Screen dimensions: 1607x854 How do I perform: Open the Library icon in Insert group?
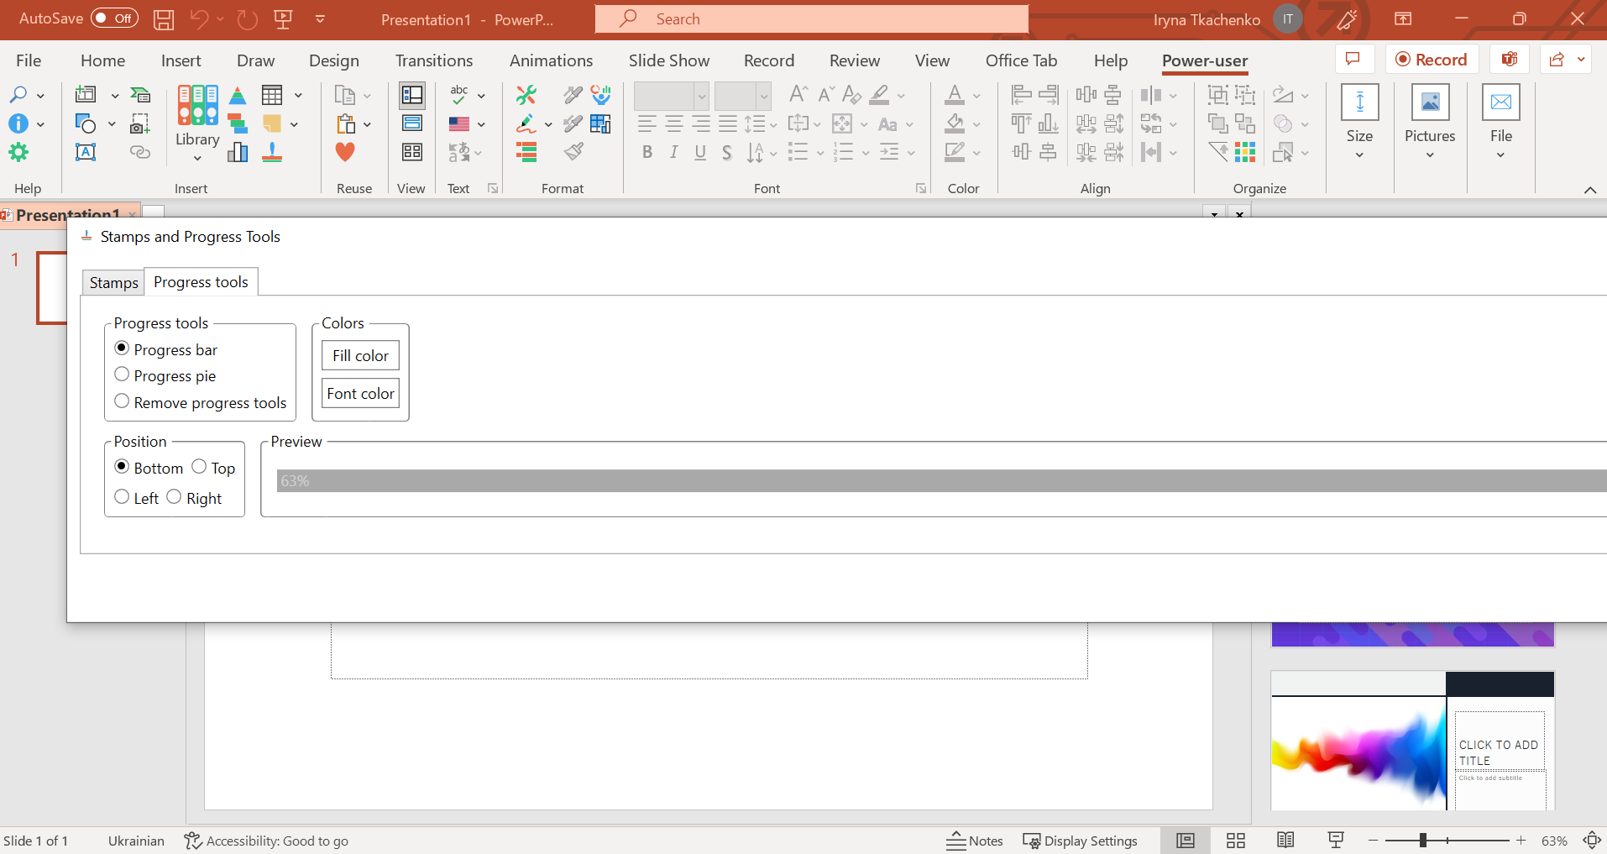197,106
